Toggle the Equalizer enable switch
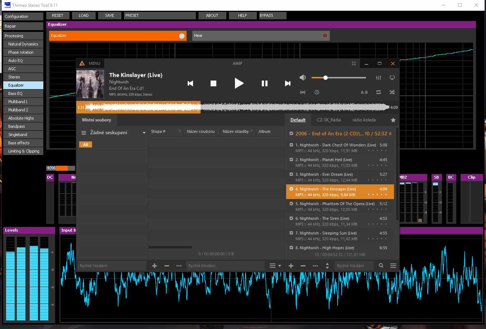 [182, 36]
